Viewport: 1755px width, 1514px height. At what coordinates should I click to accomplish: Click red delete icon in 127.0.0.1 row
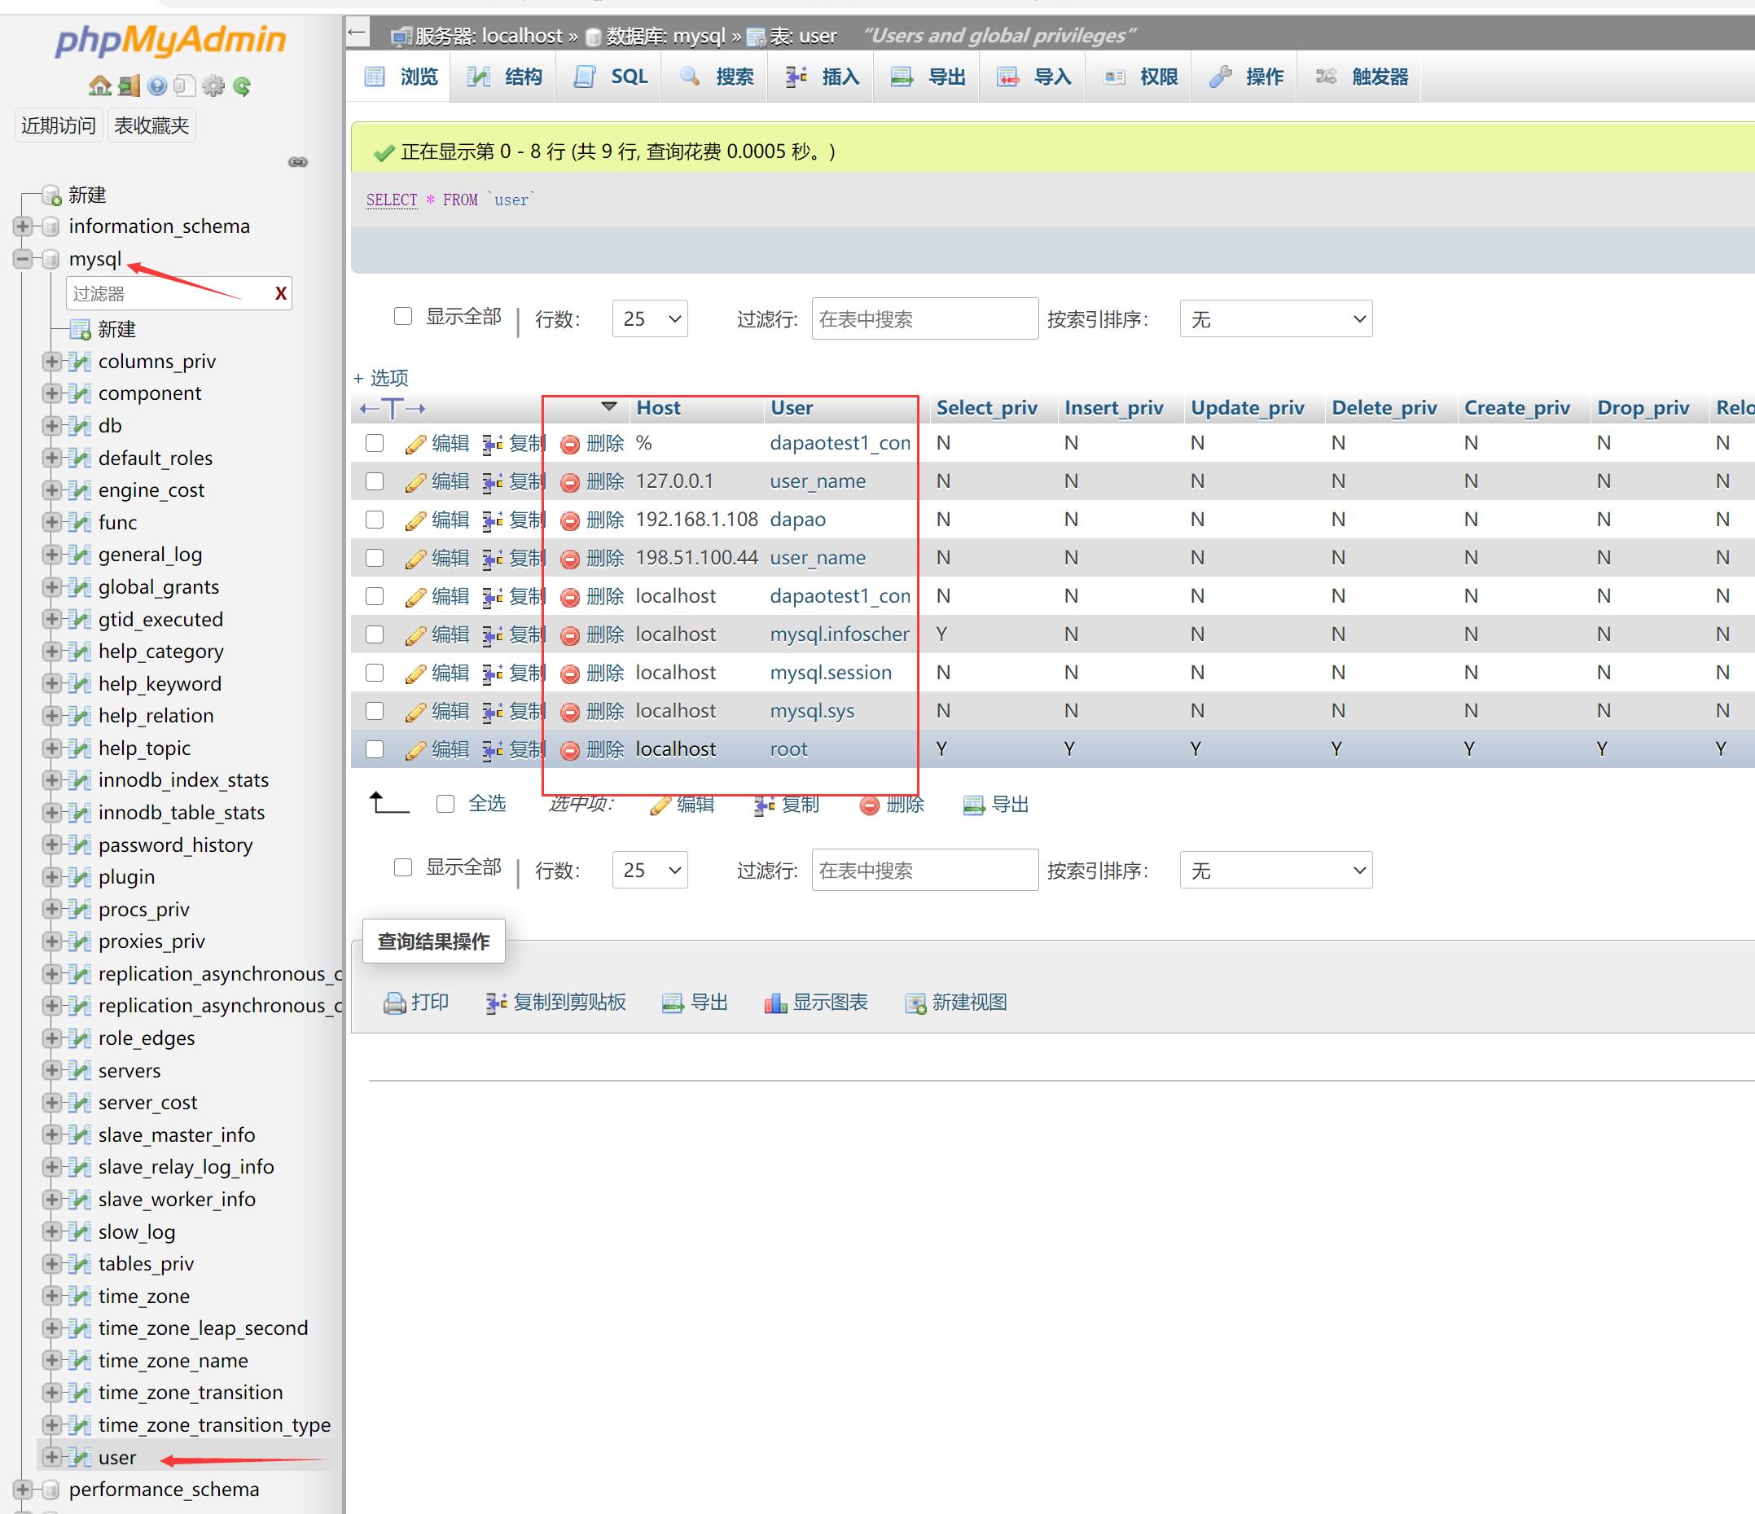[x=570, y=482]
